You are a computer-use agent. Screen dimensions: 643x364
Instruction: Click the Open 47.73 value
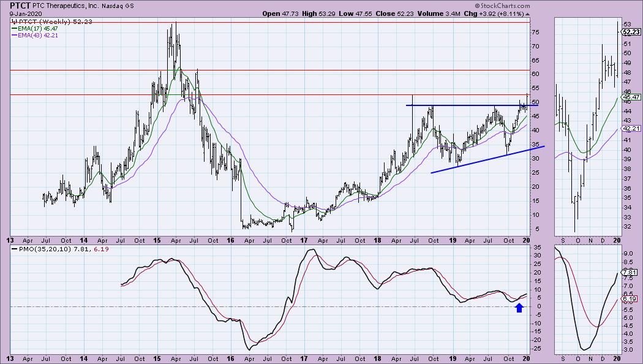tap(280, 13)
